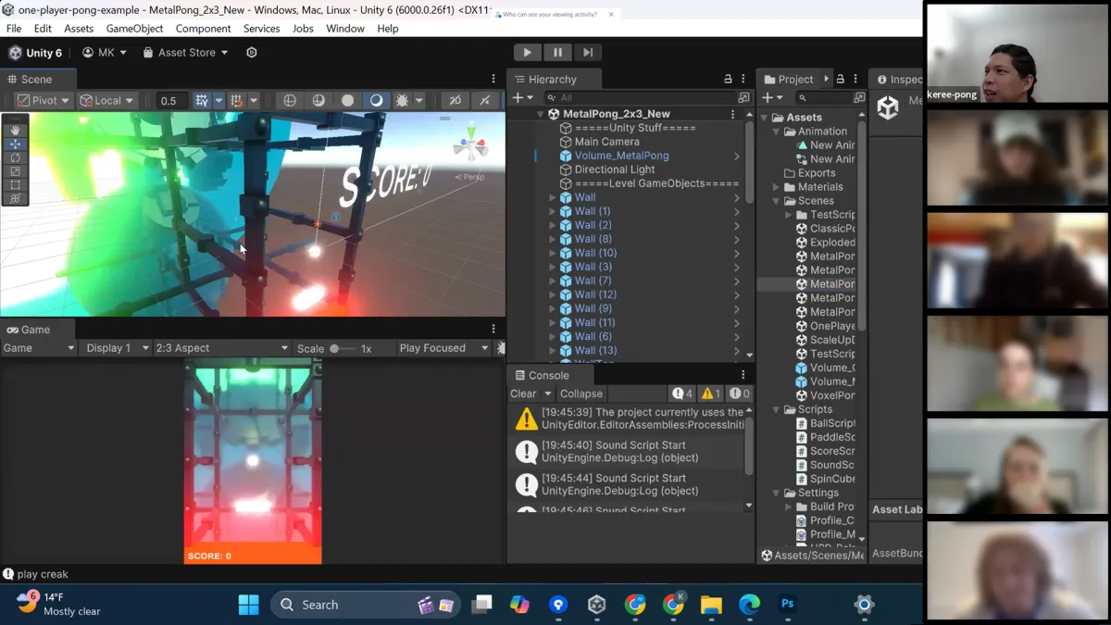Toggle the Hierarchy panel lock
Screen dimensions: 1111x625
728,79
